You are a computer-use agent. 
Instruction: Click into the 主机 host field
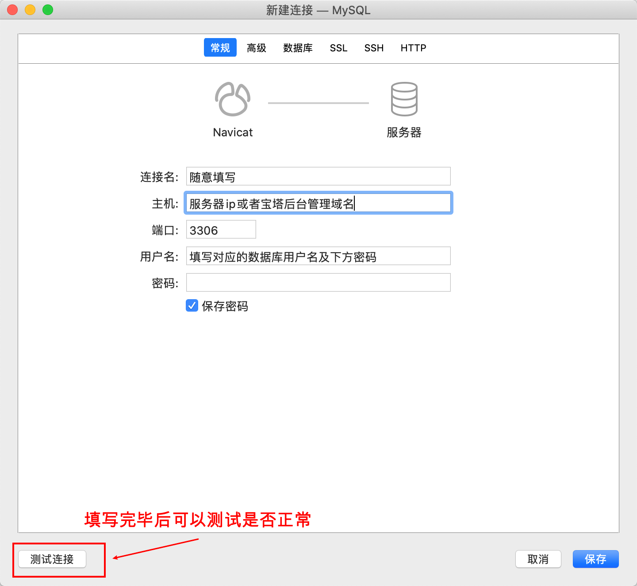318,203
